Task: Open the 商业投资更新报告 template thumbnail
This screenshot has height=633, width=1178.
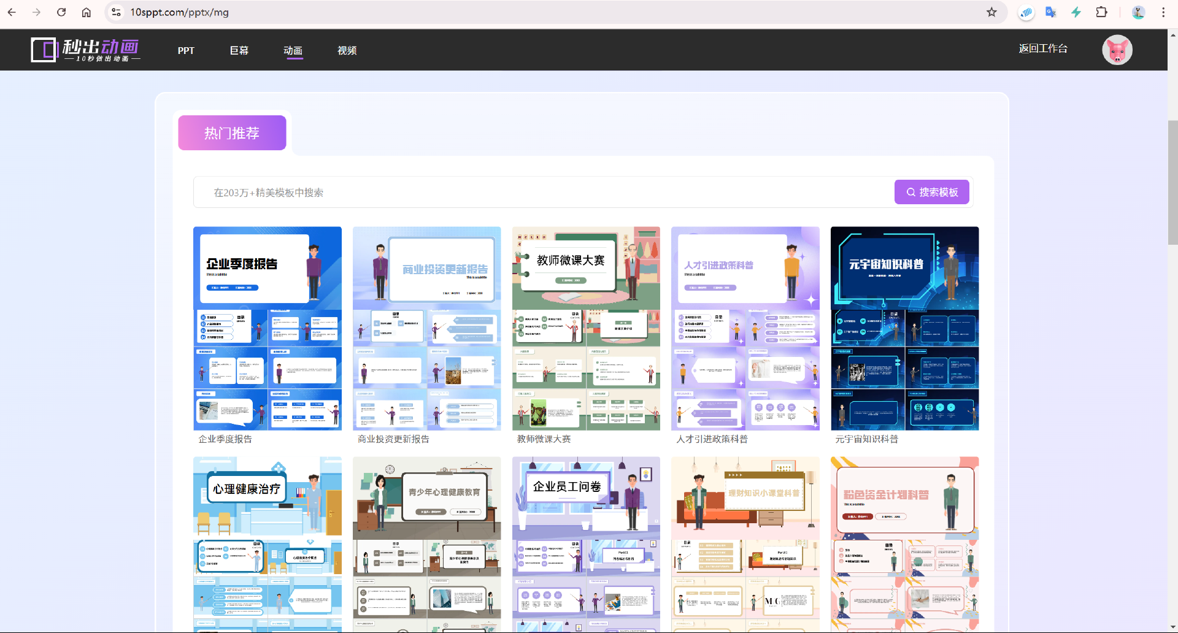Action: click(426, 328)
